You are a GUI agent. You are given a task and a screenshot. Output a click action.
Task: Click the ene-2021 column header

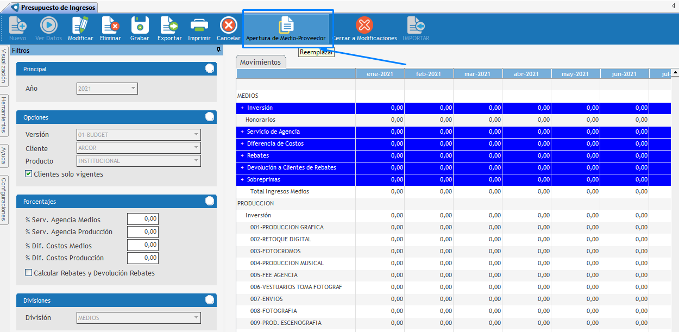coord(380,74)
